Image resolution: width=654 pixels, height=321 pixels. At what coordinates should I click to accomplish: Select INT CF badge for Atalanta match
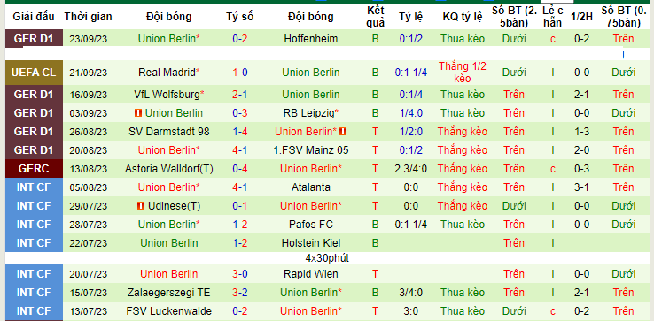click(34, 187)
